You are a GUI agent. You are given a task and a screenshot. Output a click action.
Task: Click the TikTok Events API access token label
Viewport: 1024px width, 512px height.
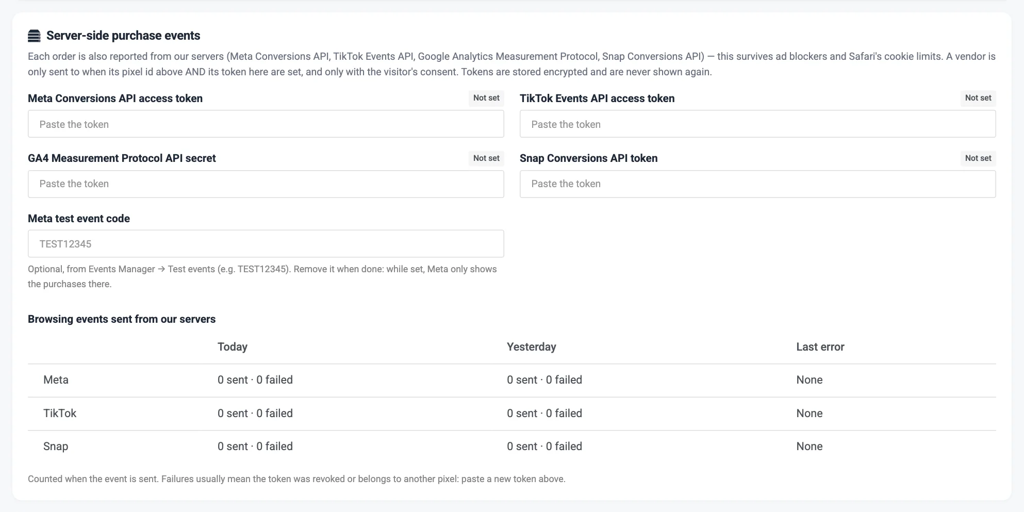click(597, 98)
